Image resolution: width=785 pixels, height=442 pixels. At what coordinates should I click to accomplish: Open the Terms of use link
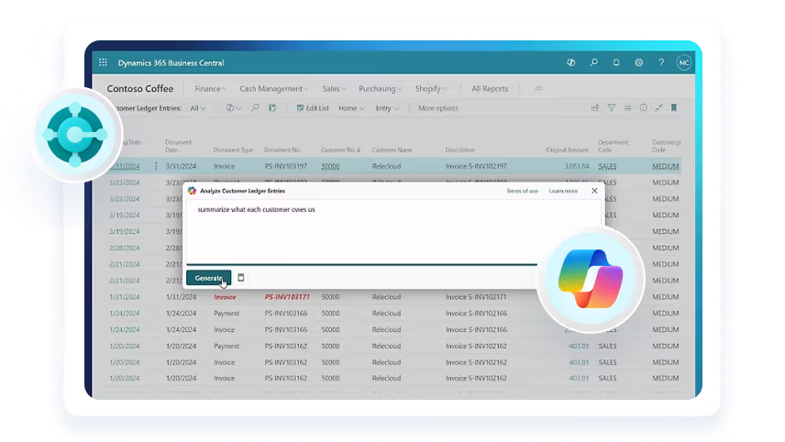tap(522, 191)
